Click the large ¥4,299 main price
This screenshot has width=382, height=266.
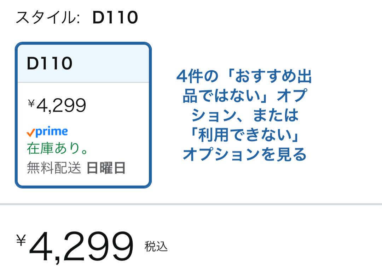[x=75, y=246]
